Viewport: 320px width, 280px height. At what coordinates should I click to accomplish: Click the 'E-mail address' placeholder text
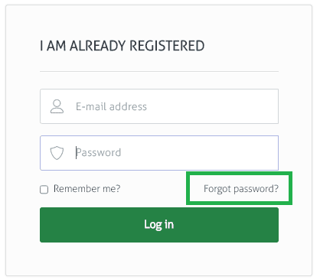(x=111, y=106)
